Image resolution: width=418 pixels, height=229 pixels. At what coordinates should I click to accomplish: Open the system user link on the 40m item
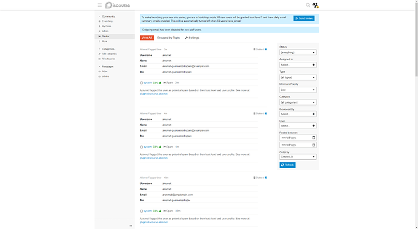[148, 211]
